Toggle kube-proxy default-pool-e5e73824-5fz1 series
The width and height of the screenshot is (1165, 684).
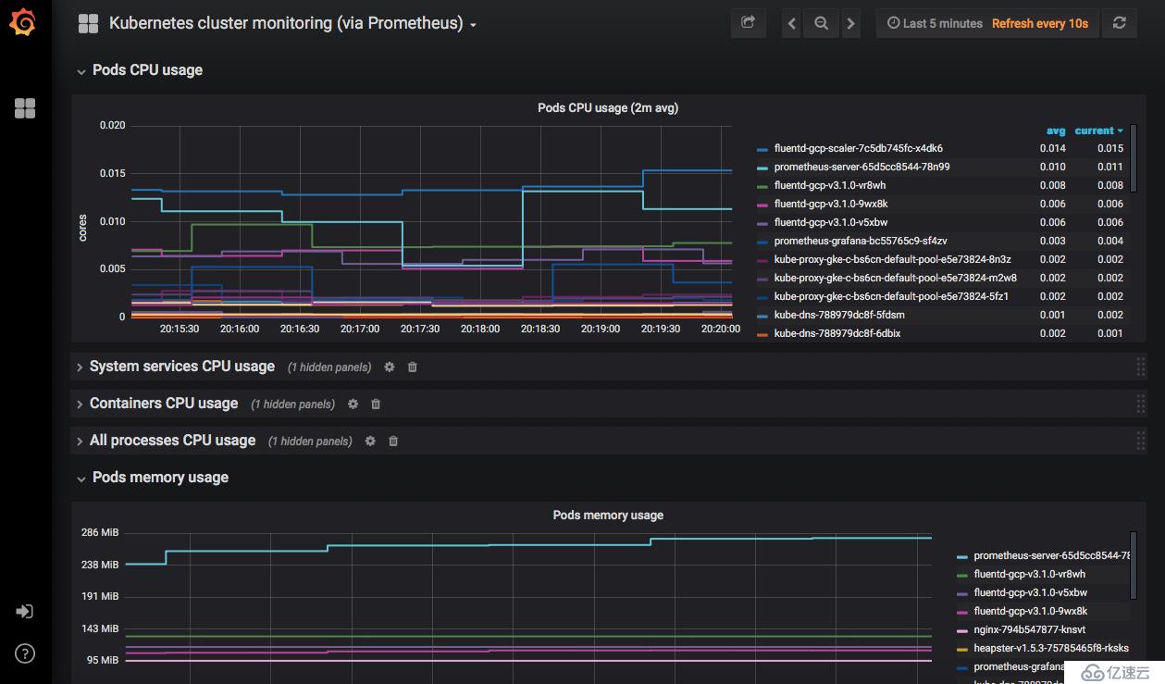pyautogui.click(x=891, y=296)
